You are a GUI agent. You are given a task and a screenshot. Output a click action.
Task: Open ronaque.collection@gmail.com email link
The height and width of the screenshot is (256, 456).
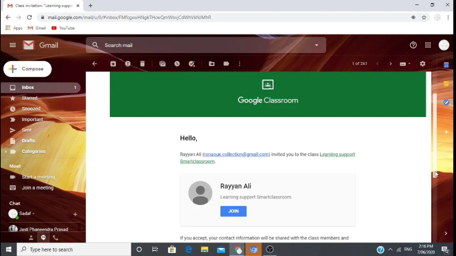point(236,154)
